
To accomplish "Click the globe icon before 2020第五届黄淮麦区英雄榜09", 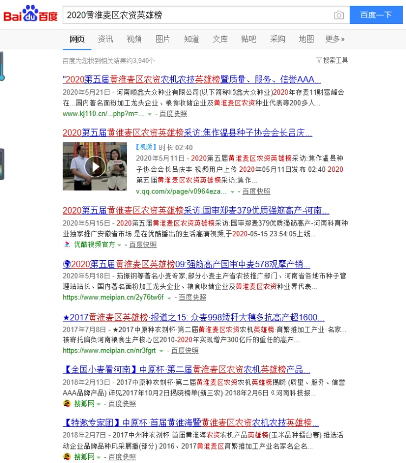I will 67,264.
